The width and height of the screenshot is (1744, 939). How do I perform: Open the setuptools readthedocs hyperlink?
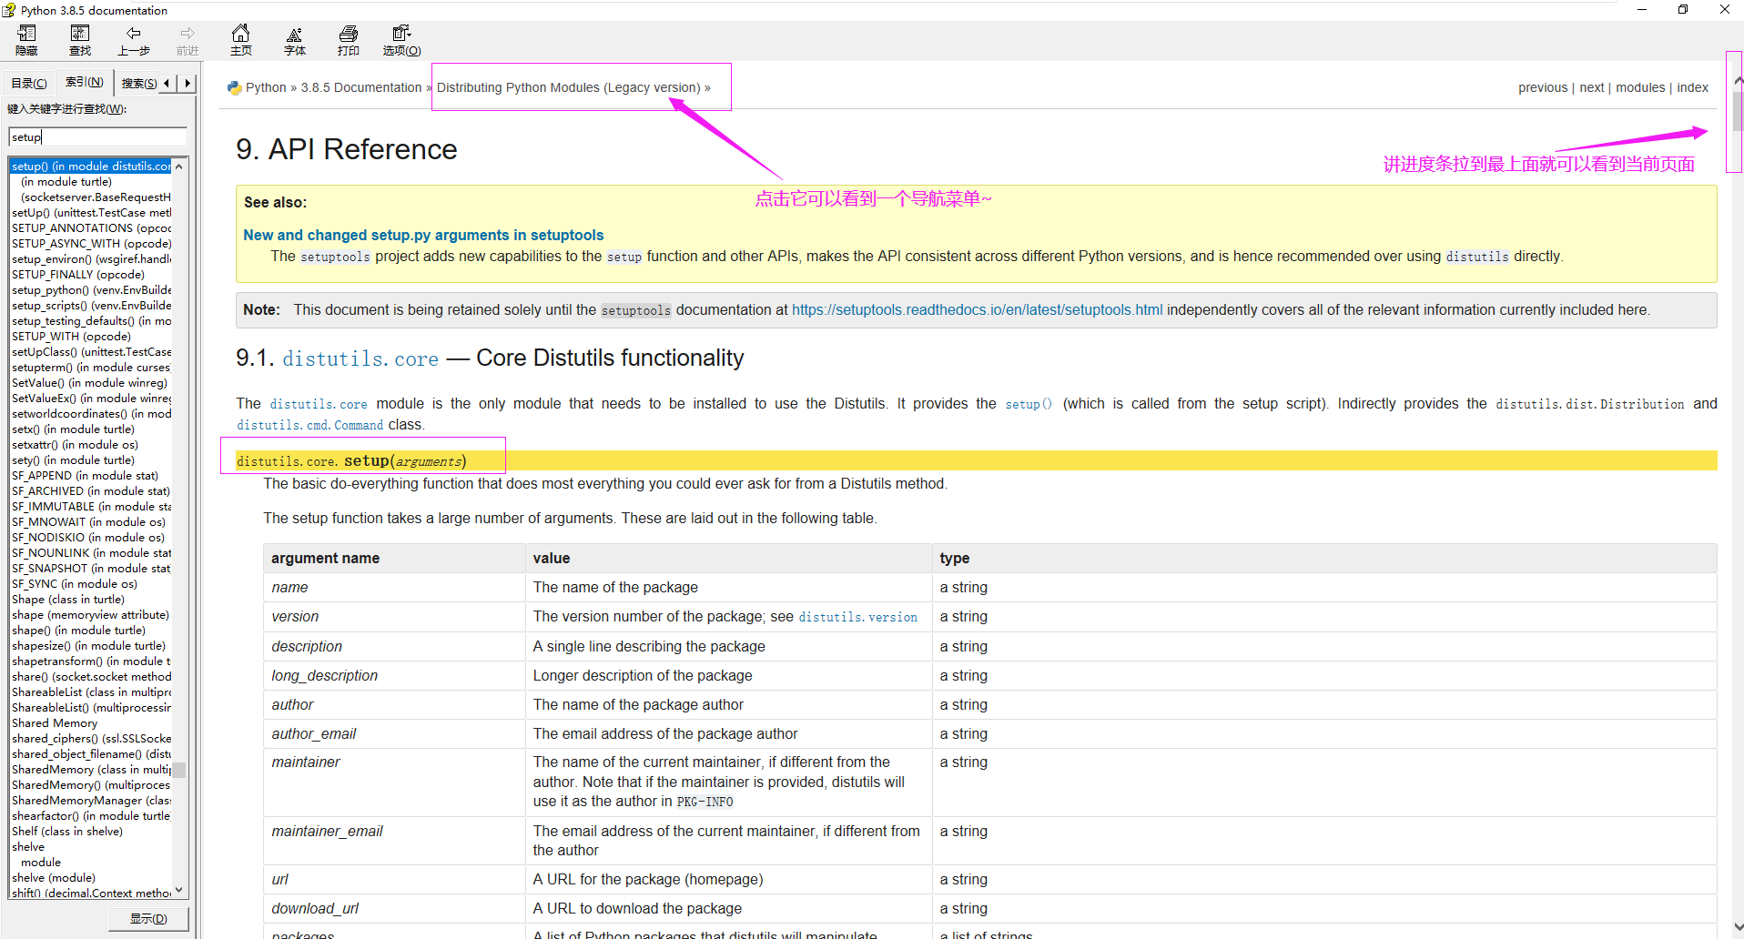(977, 310)
